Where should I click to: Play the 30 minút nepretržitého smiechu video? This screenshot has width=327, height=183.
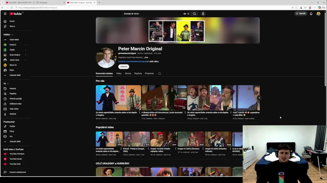[x=210, y=98]
